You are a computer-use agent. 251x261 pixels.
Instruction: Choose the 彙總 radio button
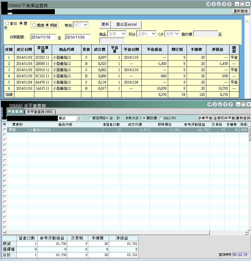click(x=34, y=25)
